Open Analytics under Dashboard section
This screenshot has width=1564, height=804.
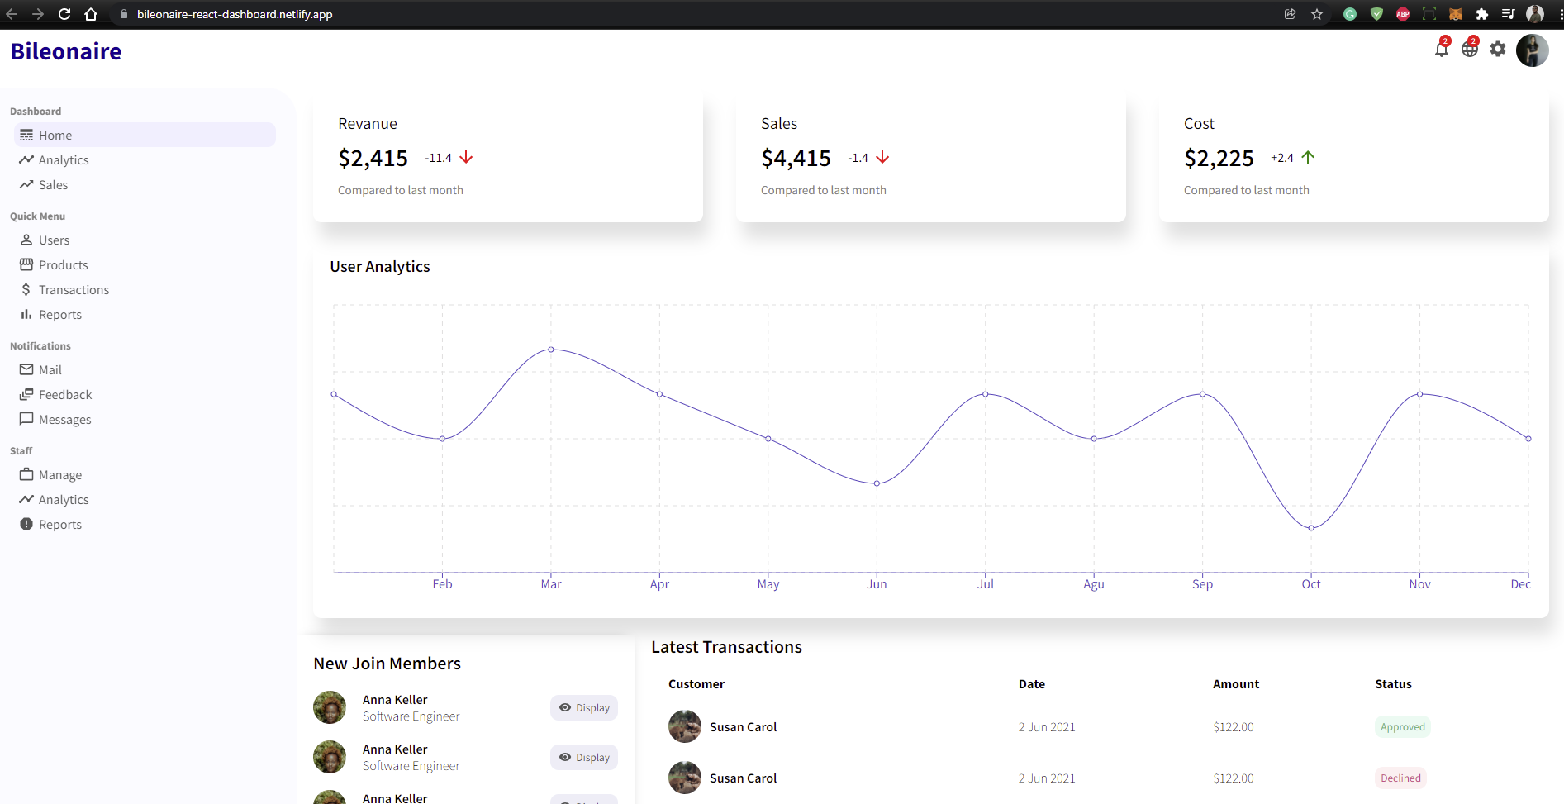pos(64,160)
